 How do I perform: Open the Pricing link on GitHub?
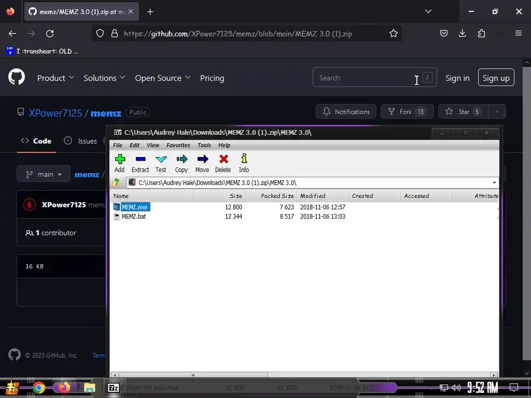click(212, 78)
